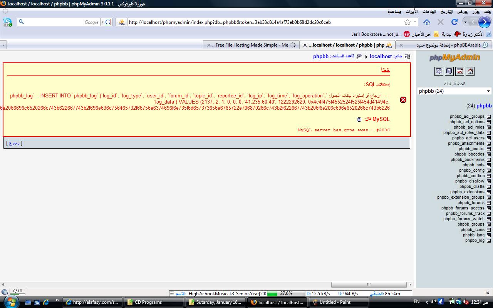Screen dimensions: 493x308
Task: Bookmark page with the star icon
Action: point(407,22)
